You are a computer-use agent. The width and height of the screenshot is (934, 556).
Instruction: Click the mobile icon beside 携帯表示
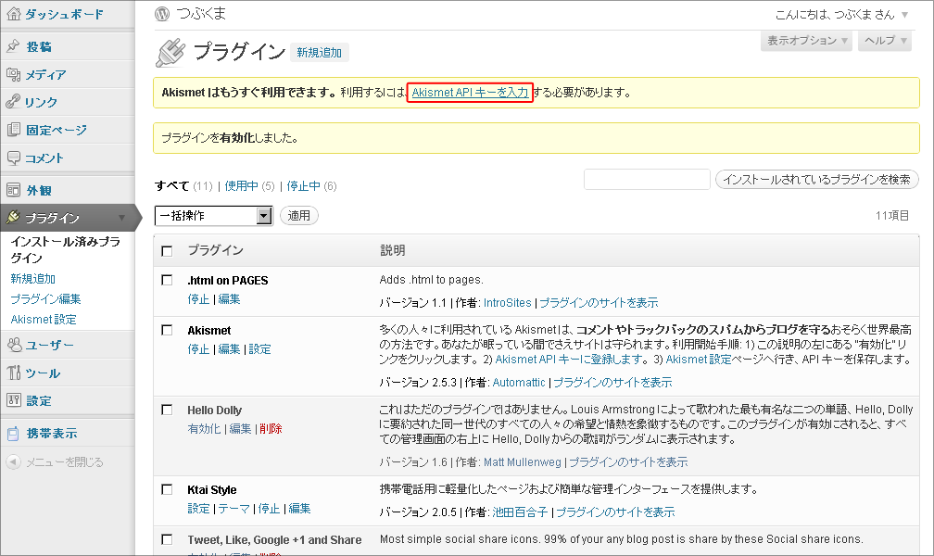coord(13,434)
